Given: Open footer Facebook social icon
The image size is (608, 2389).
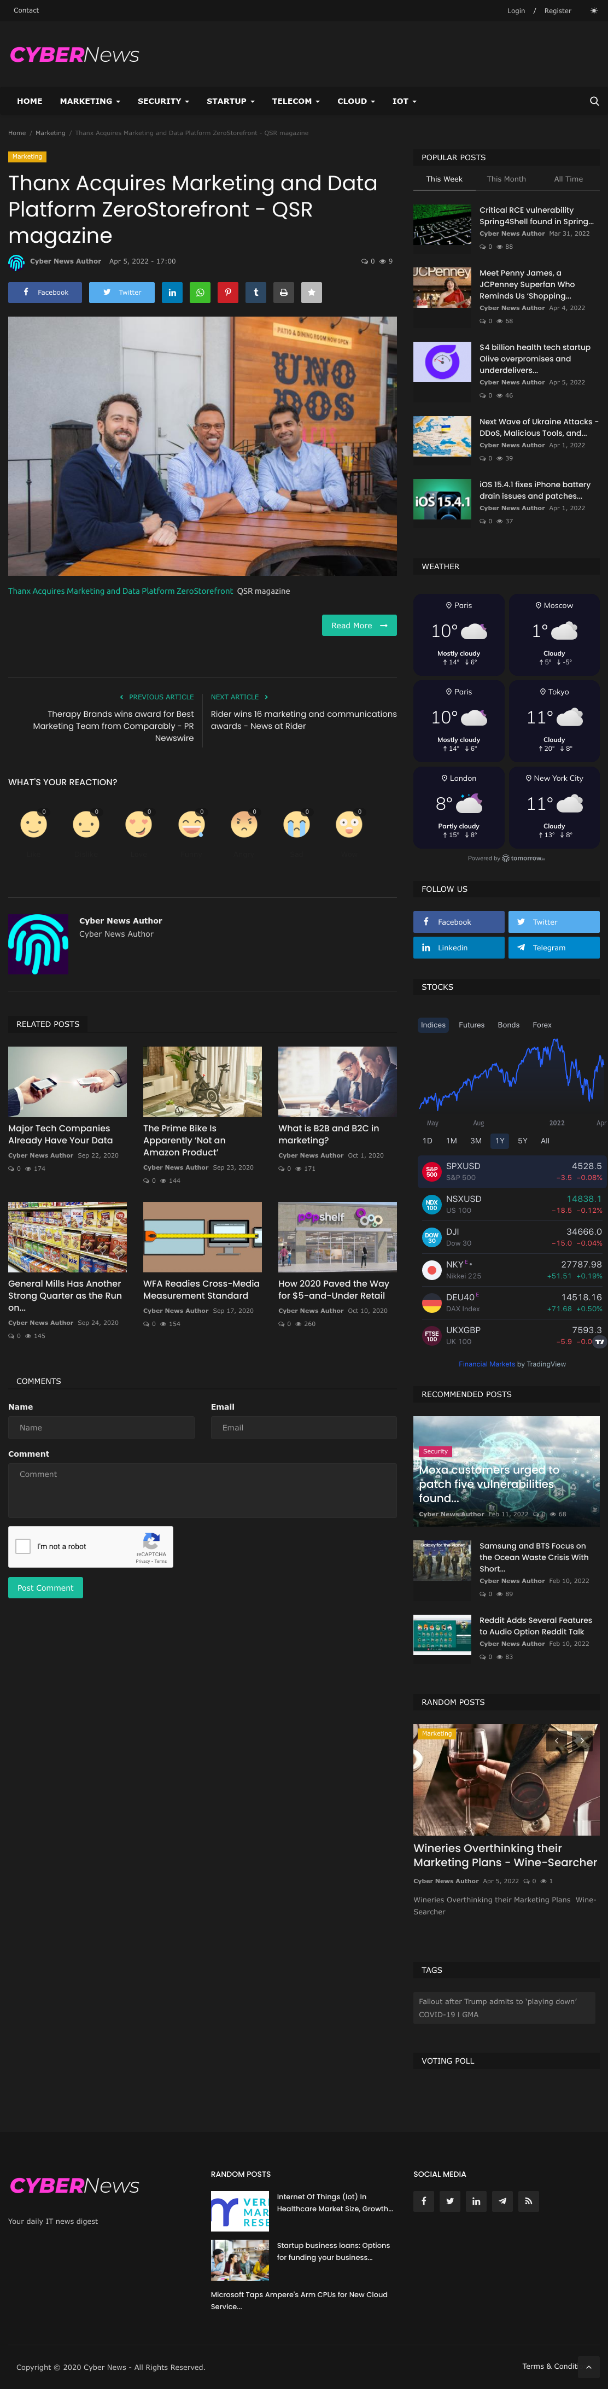Looking at the screenshot, I should coord(424,2201).
